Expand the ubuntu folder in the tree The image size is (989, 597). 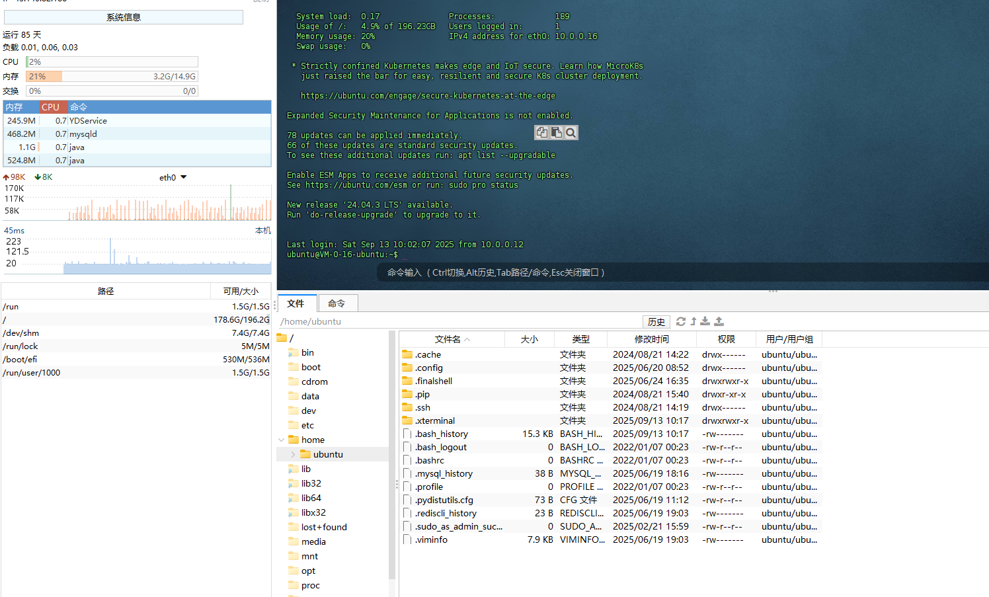pyautogui.click(x=293, y=454)
